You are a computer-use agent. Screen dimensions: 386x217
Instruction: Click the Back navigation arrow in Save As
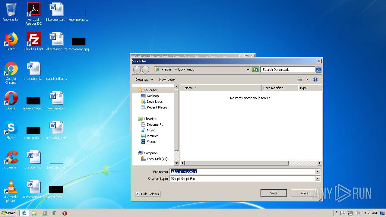pyautogui.click(x=137, y=70)
